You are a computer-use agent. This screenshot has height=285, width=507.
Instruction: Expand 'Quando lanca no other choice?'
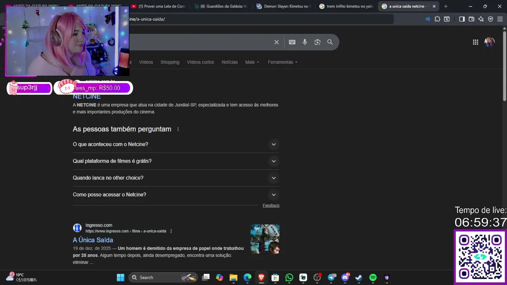coord(176,178)
